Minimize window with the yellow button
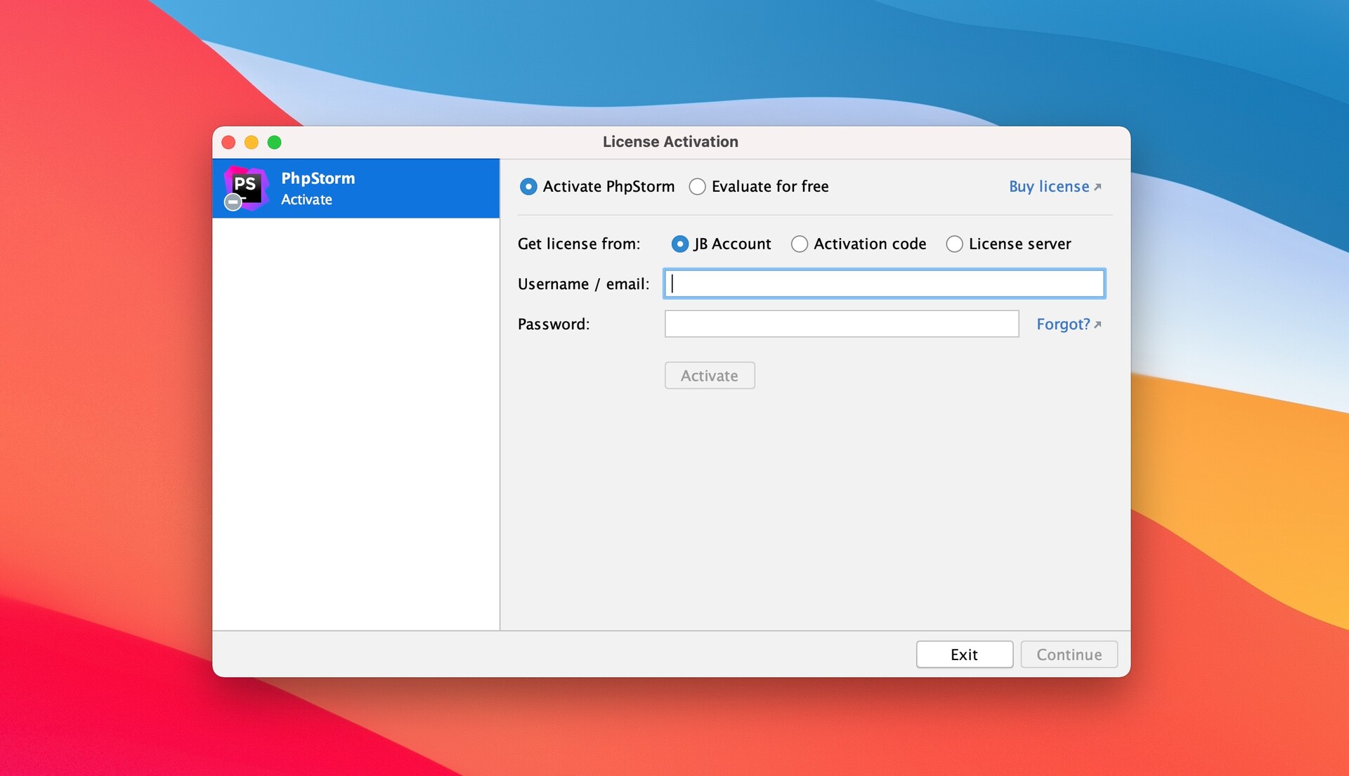Screen dimensions: 1349x776 [x=252, y=143]
